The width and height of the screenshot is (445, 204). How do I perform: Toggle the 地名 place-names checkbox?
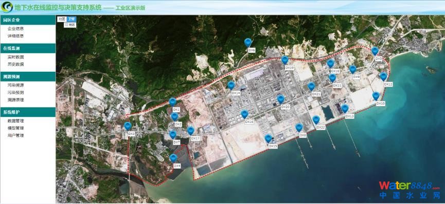coord(67,25)
